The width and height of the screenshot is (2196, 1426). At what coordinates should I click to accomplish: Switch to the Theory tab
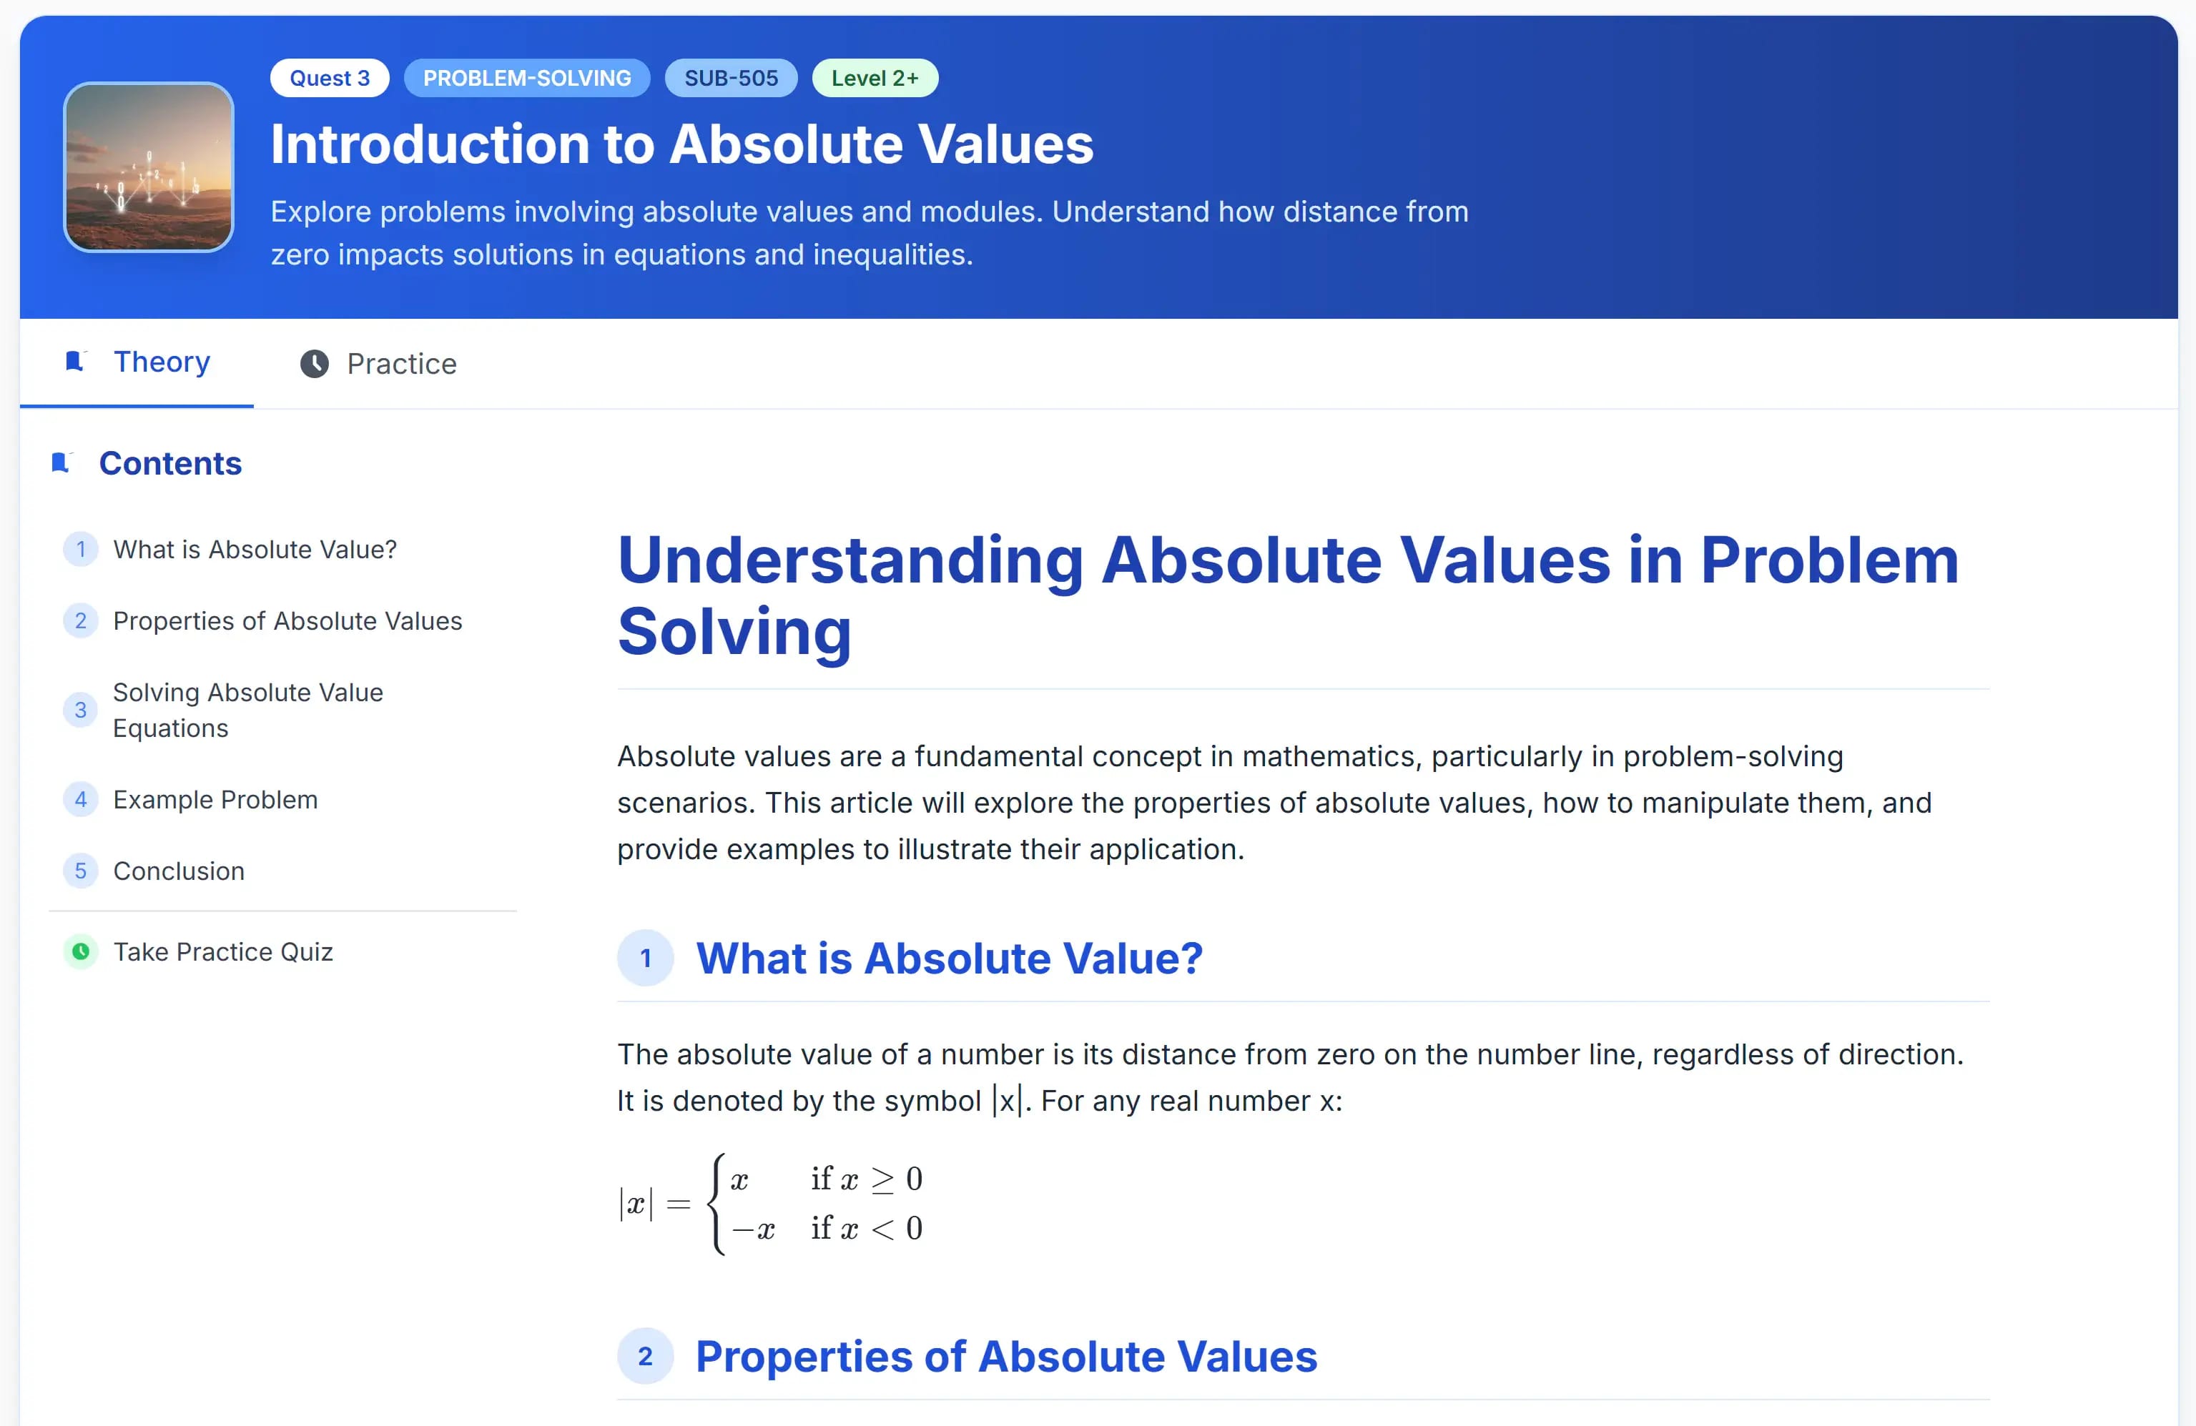[x=161, y=362]
